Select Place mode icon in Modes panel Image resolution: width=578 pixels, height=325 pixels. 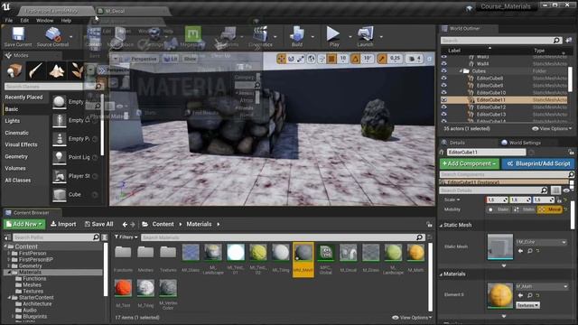click(x=14, y=70)
